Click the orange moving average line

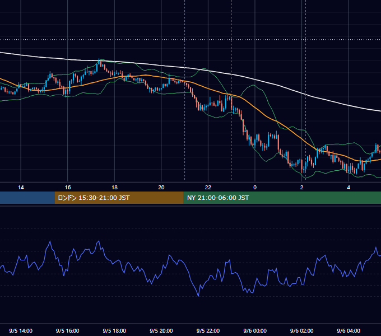pos(190,83)
